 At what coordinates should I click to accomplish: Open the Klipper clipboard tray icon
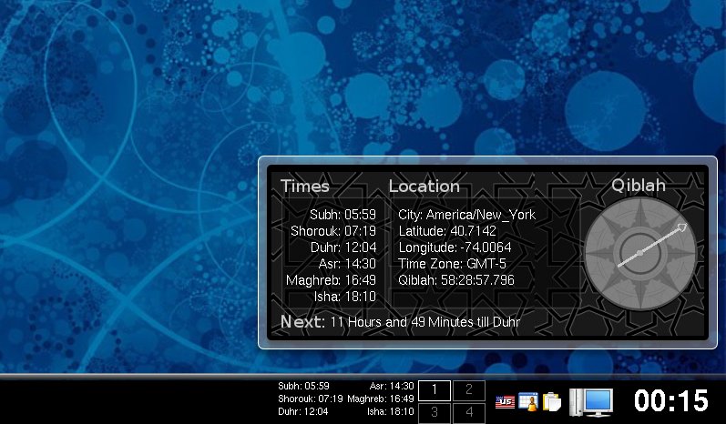552,401
